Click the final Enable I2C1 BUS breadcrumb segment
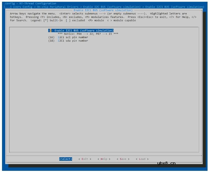The image size is (209, 172). (175, 7)
